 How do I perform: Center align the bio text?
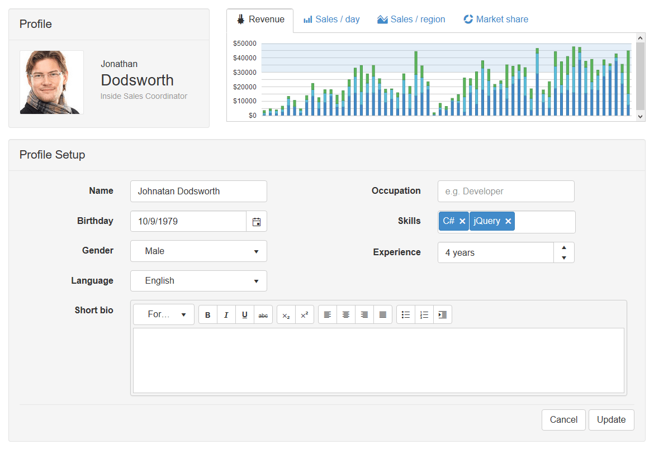(346, 315)
